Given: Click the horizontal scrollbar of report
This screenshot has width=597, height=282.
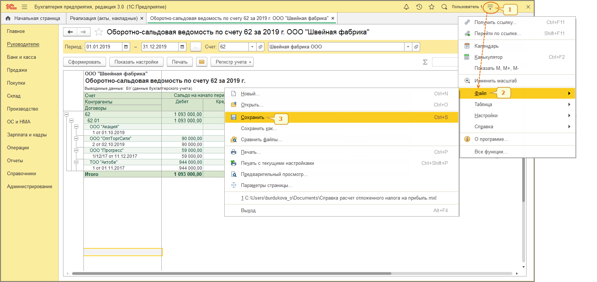Looking at the screenshot, I should coord(232,273).
